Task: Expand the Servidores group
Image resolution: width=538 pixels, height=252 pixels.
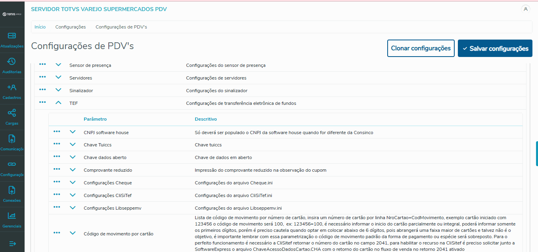Action: (x=58, y=77)
